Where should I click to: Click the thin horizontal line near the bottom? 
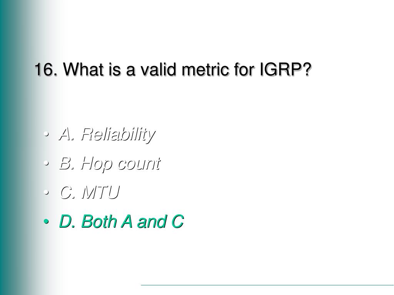click(267, 285)
